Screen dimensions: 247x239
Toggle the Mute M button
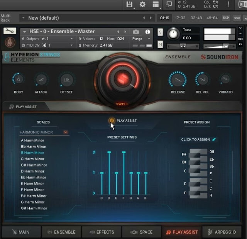[160, 44]
